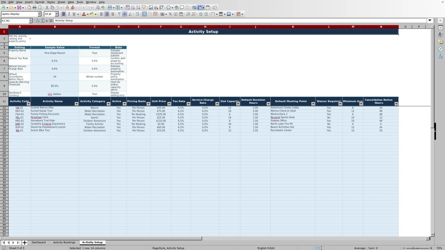Click the vertical scrollbar
The width and height of the screenshot is (445, 250).
click(432, 130)
